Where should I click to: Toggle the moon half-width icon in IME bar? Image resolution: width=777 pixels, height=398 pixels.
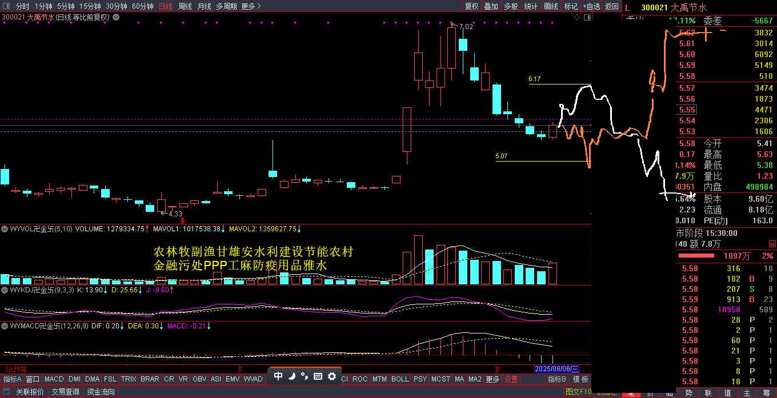coord(291,376)
